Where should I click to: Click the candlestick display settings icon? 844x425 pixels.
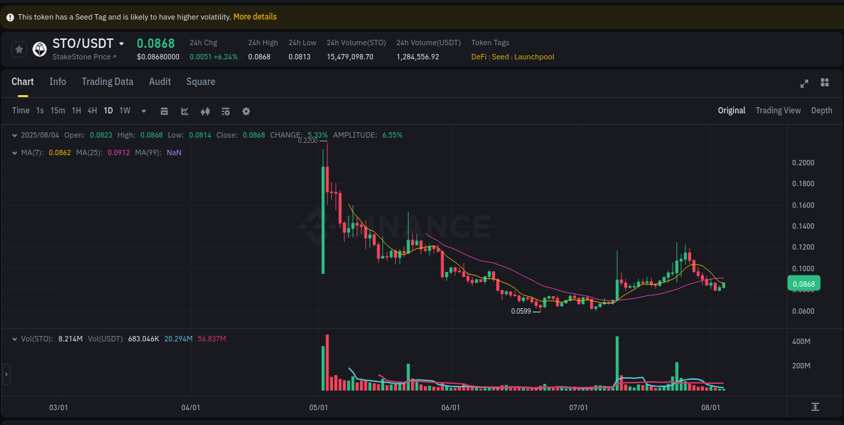(x=206, y=111)
